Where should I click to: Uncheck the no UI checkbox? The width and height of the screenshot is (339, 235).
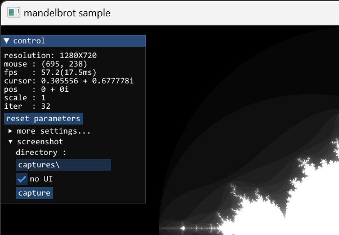point(22,179)
